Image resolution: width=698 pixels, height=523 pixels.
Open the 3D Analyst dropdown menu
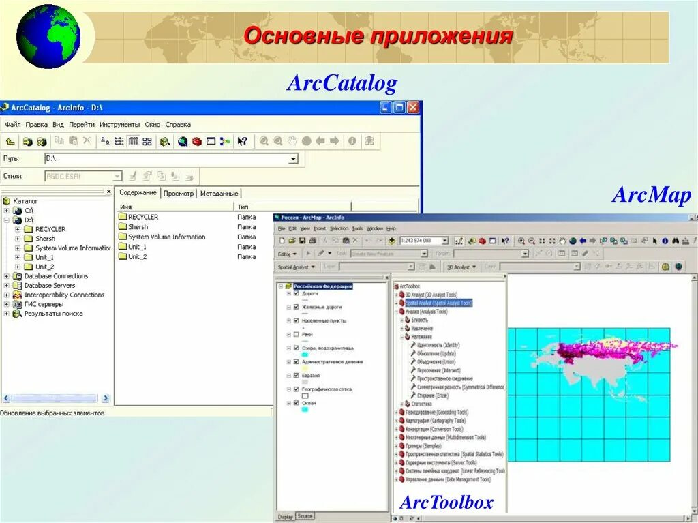tap(461, 267)
